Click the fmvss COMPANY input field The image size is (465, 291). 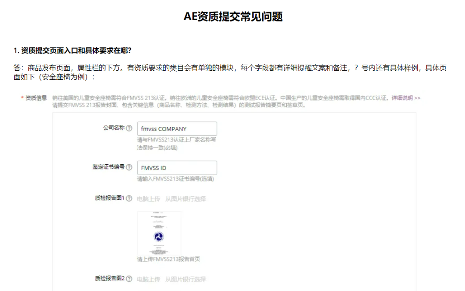pos(177,128)
